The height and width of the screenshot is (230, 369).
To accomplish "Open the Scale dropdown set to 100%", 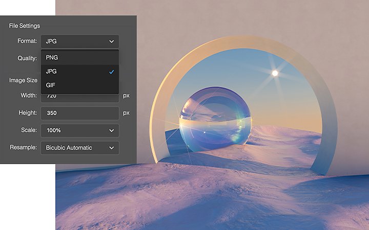I will 80,130.
